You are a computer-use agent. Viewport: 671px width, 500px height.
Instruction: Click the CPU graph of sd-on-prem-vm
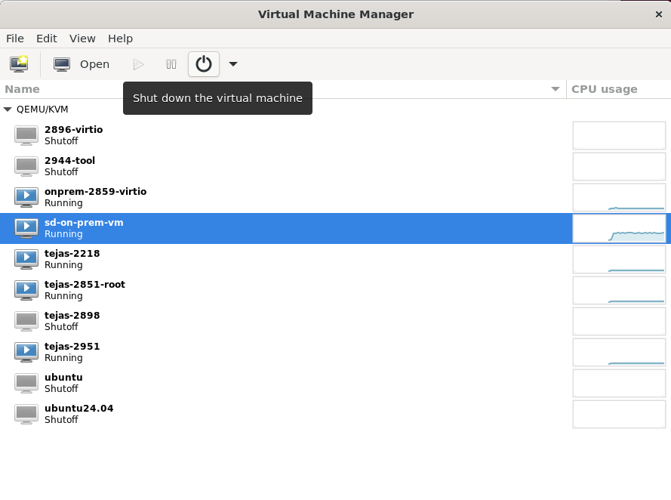[619, 228]
